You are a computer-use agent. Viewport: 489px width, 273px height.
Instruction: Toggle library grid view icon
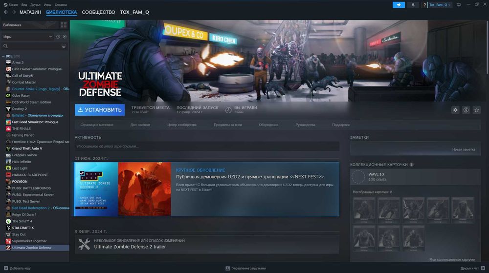tap(64, 25)
